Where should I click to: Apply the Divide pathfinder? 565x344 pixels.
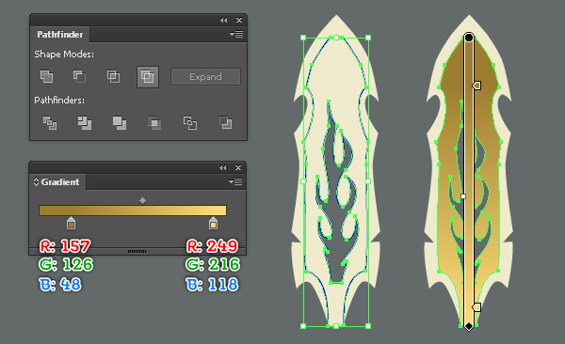50,123
